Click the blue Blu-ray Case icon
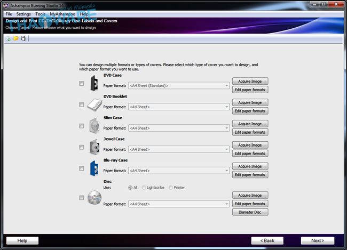347x250 pixels. (x=94, y=168)
